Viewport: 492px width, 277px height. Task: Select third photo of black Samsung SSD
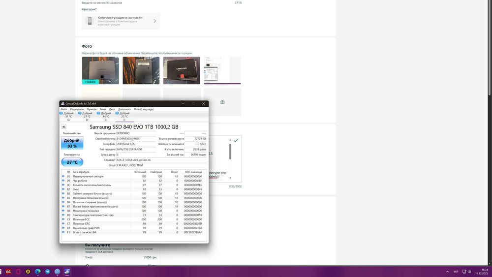pos(182,70)
